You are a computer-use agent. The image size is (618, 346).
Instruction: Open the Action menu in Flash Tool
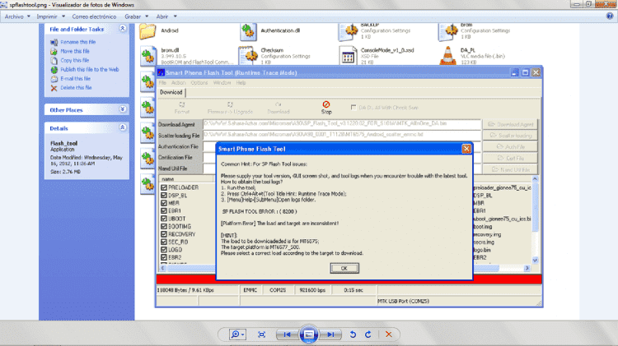point(178,82)
